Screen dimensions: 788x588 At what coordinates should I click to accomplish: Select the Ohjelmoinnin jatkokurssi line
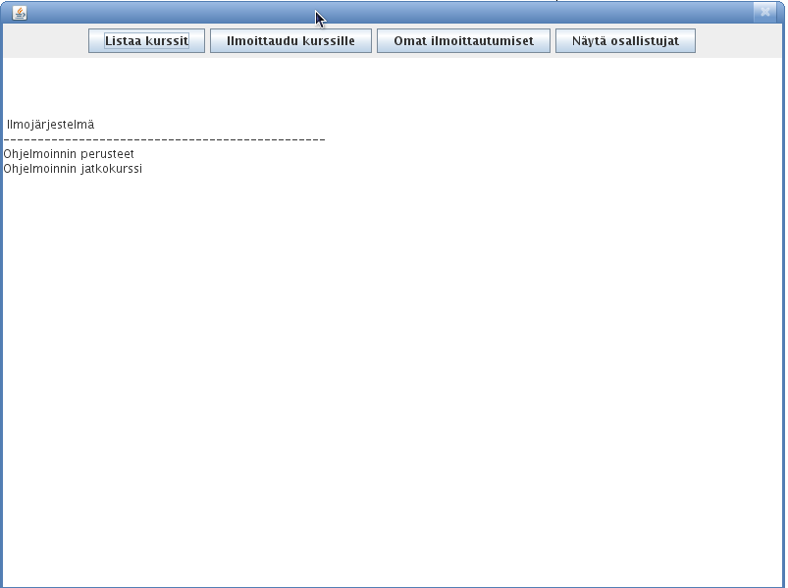coord(73,169)
